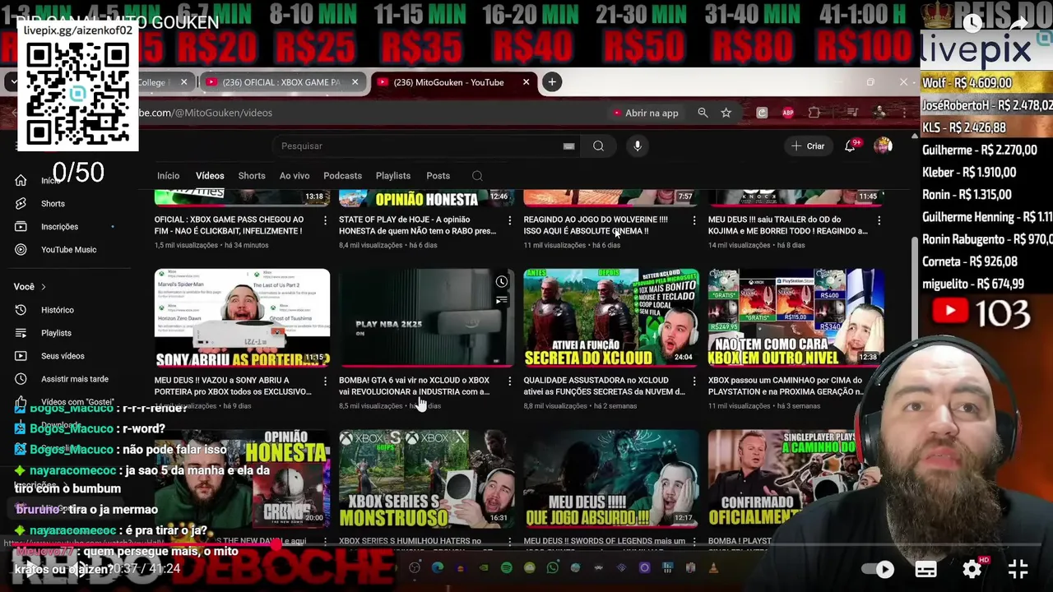Open the SECRETA DO XCLOUD thumbnail
This screenshot has width=1053, height=592.
(611, 317)
